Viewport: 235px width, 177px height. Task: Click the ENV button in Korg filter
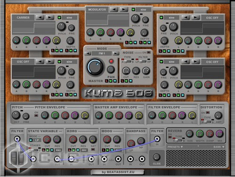tap(84, 150)
